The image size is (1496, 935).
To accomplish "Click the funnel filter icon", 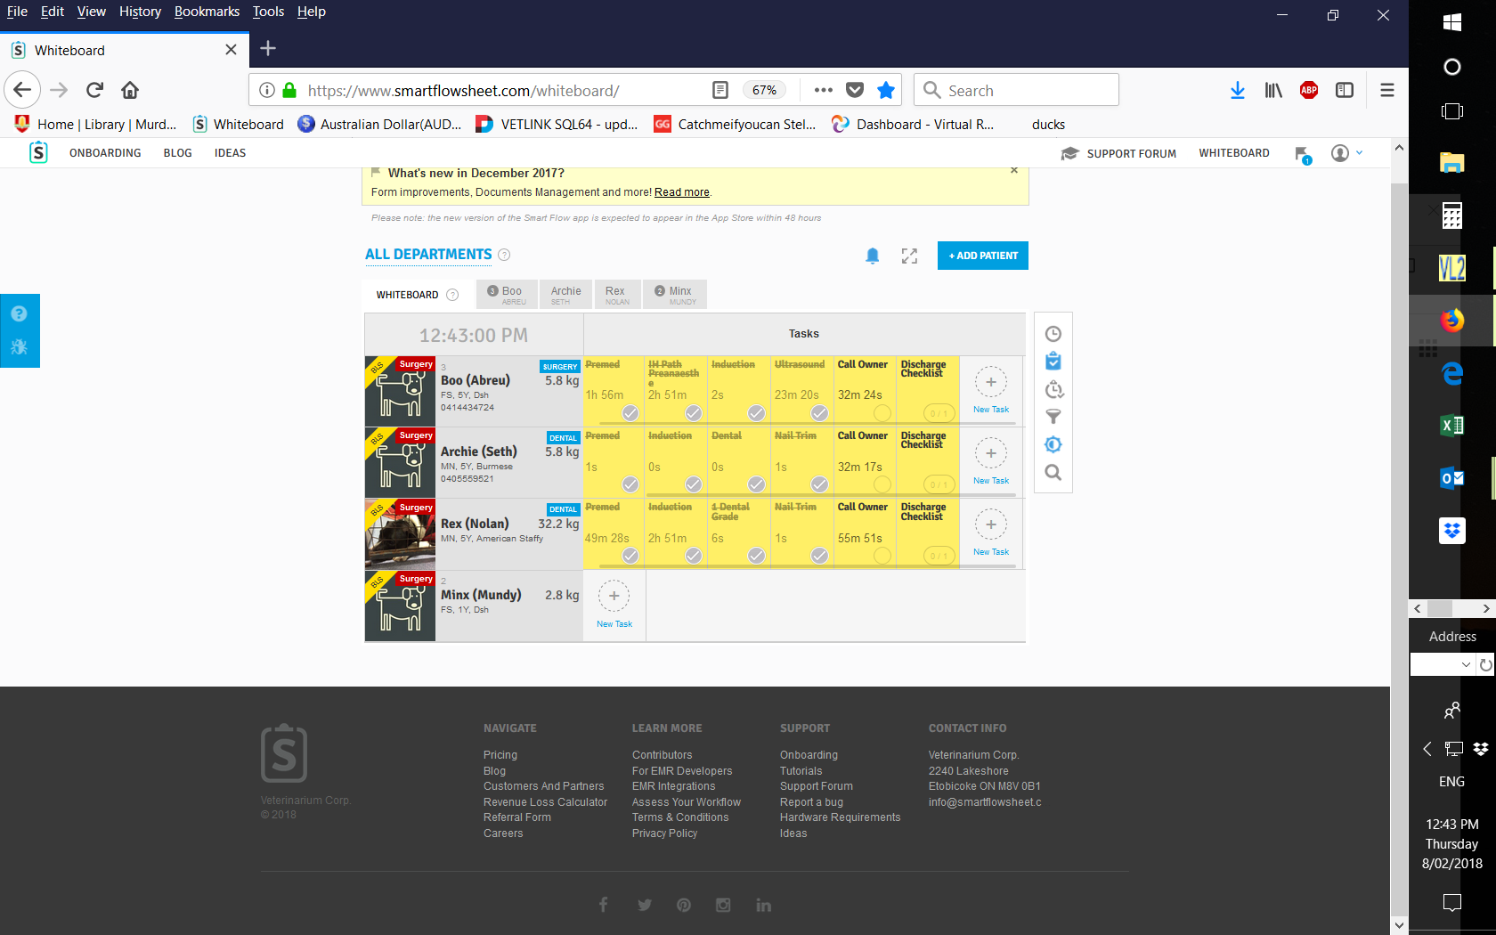I will (x=1053, y=417).
